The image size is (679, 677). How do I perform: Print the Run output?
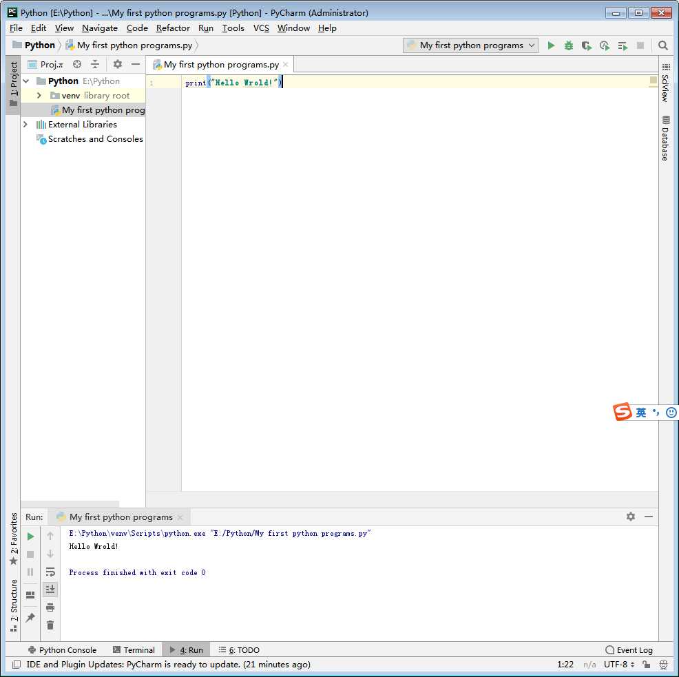[50, 607]
